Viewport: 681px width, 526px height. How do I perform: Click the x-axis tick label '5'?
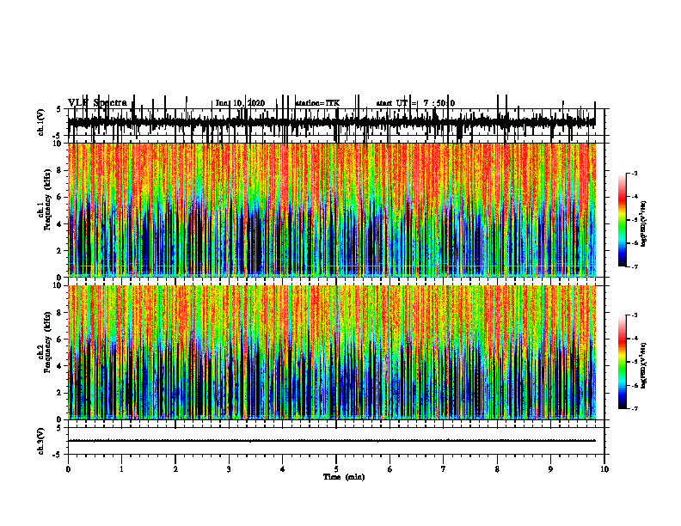click(336, 469)
